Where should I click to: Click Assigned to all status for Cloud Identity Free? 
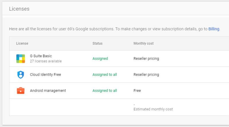tap(105, 74)
